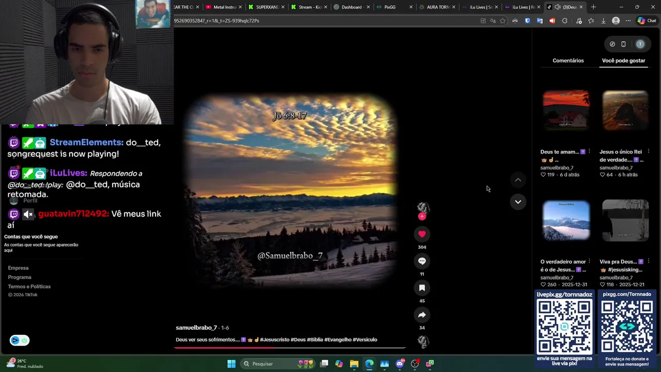The width and height of the screenshot is (661, 372).
Task: Open the #Evangelho hashtag
Action: (338, 339)
